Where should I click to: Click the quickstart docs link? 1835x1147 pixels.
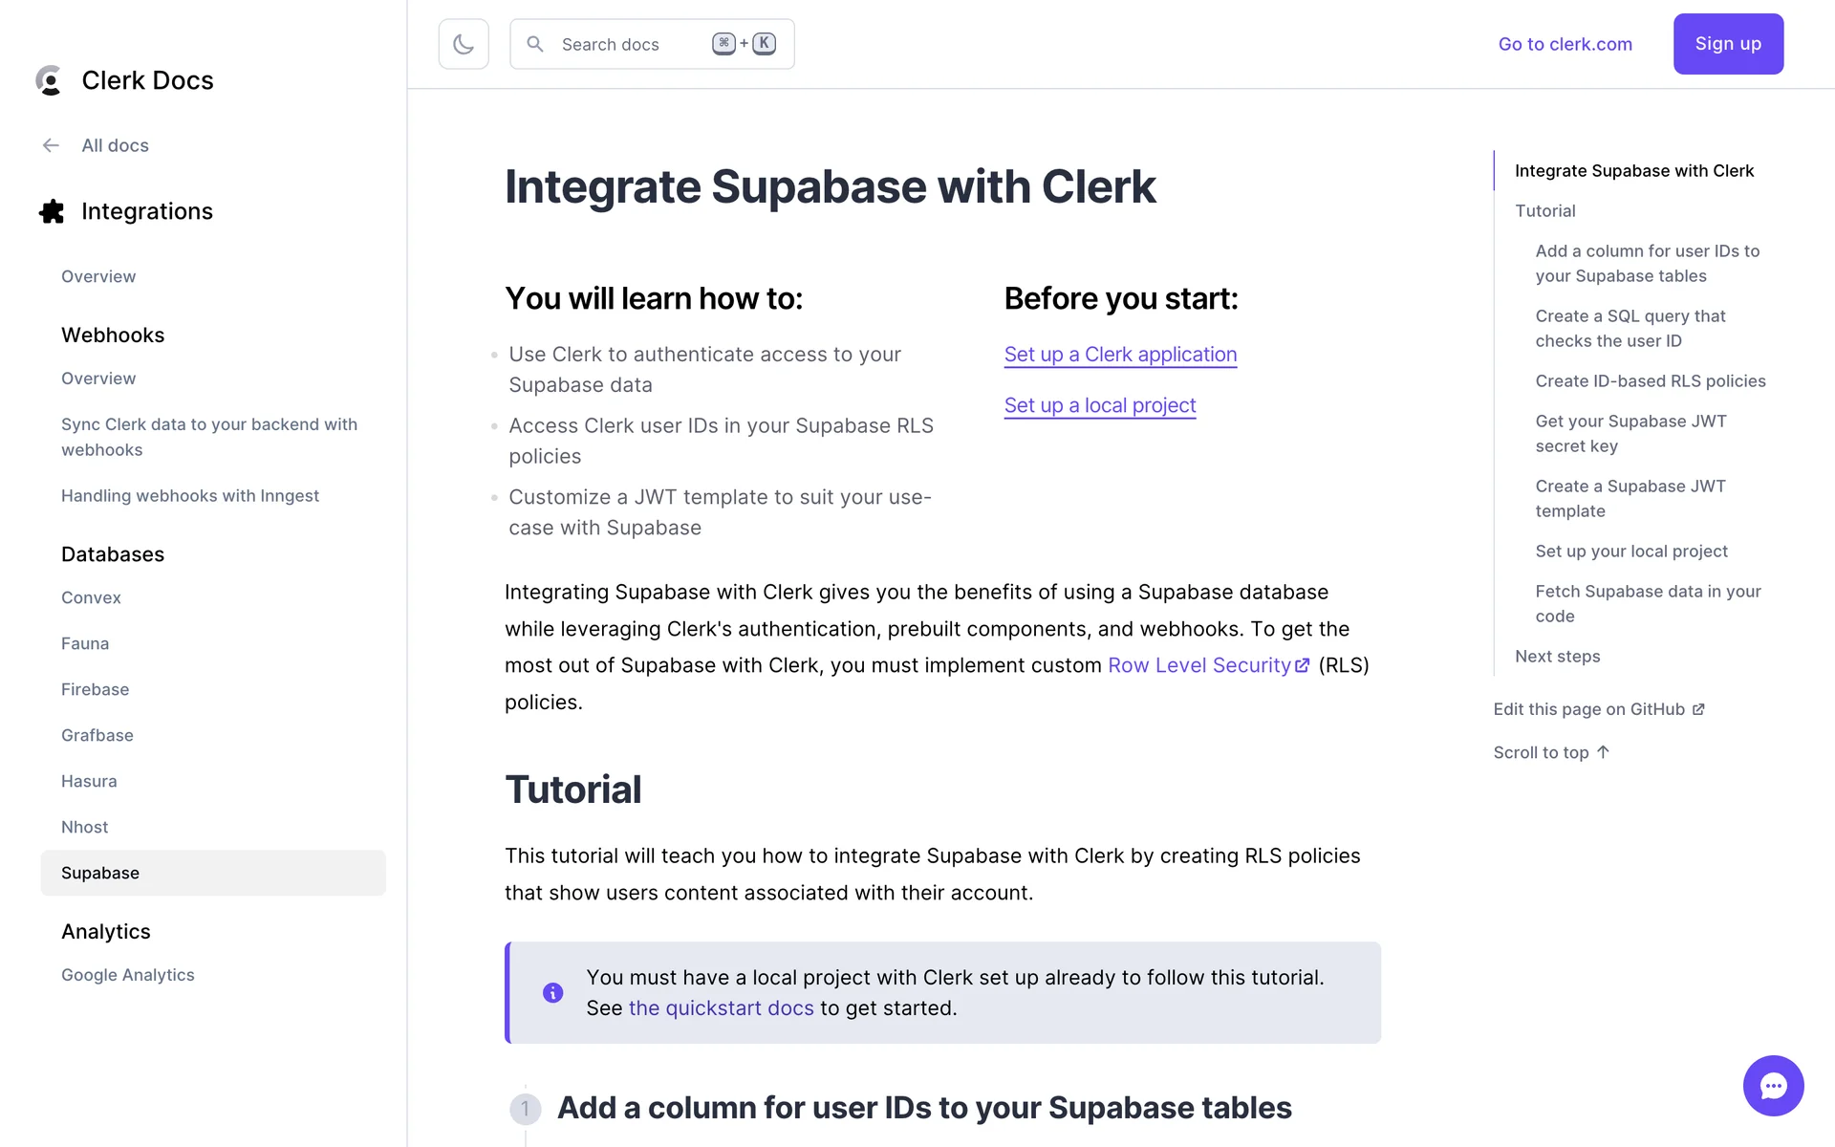pos(721,1008)
